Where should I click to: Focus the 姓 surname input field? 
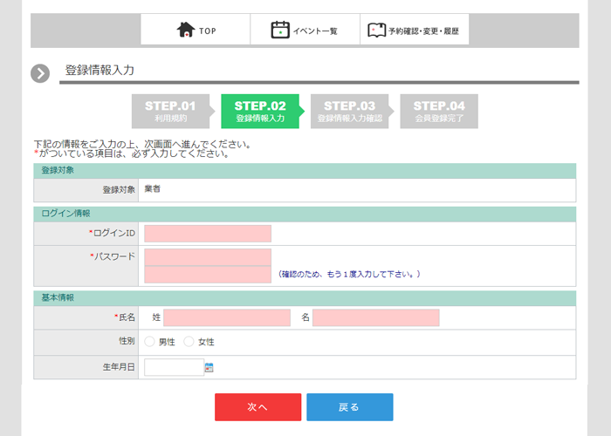(226, 317)
